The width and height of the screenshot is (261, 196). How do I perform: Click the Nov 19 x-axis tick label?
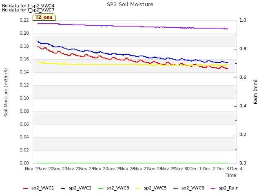tap(32, 169)
